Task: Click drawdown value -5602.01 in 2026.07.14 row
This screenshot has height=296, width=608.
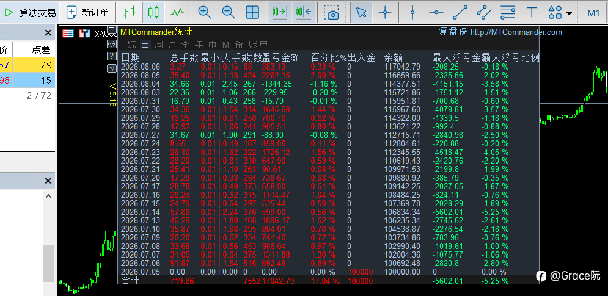Action: click(x=448, y=212)
